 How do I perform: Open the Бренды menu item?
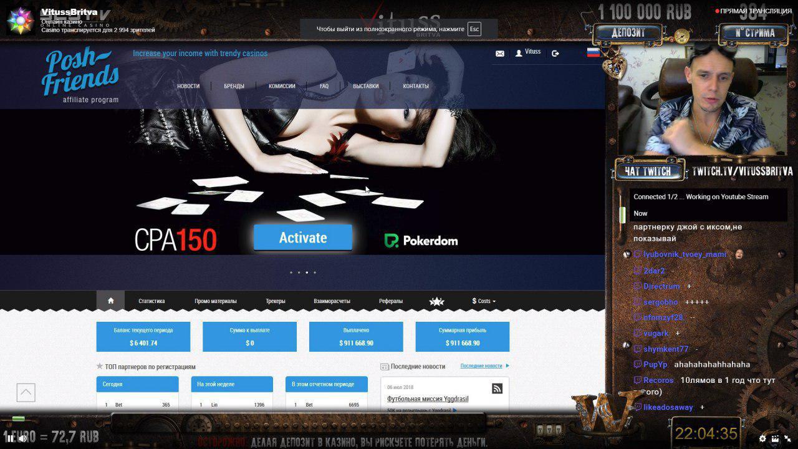click(x=234, y=86)
